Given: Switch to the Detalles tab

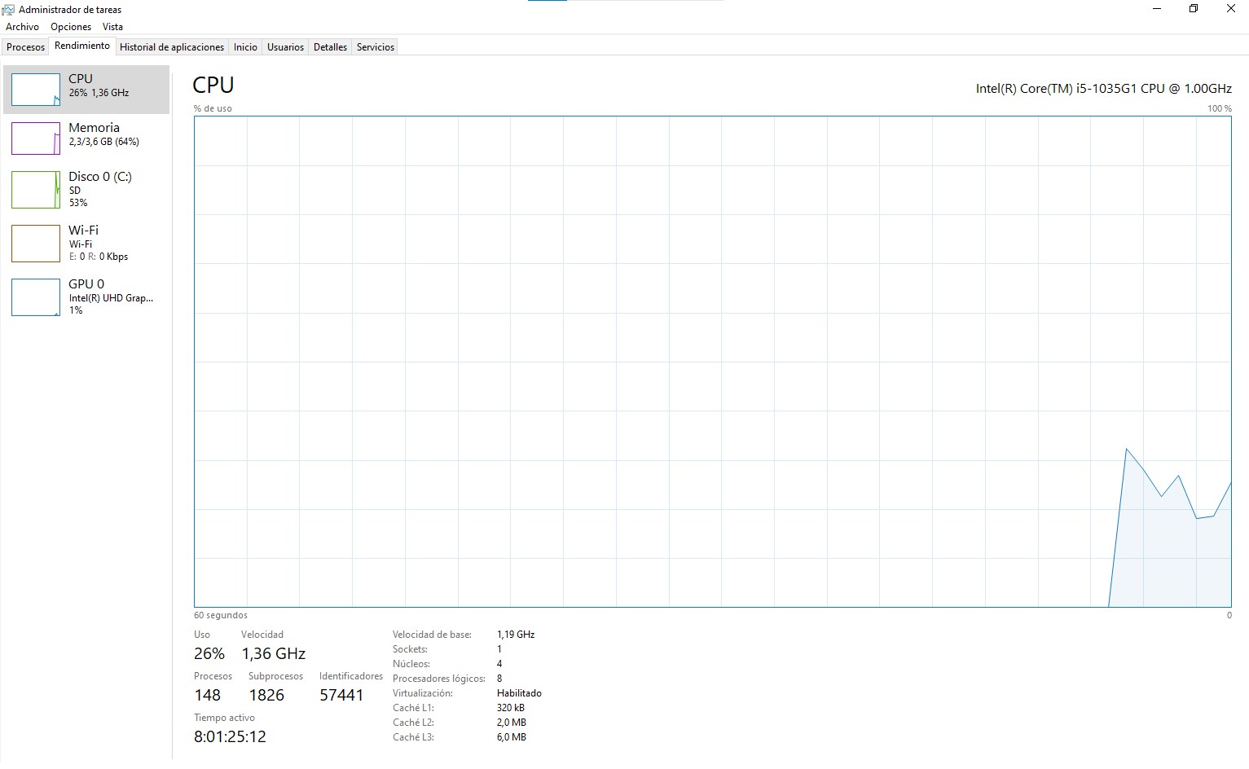Looking at the screenshot, I should tap(330, 47).
